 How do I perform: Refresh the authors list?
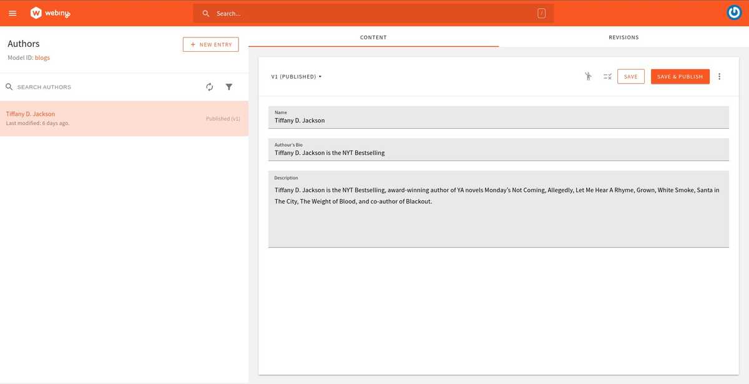pyautogui.click(x=209, y=87)
